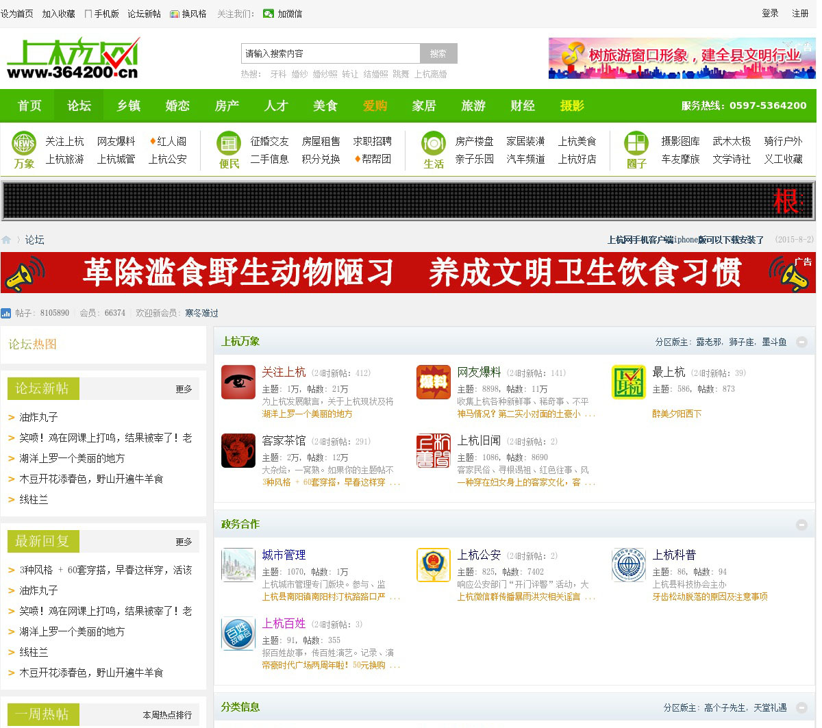Click the 客家茶馆 teapot icon
The image size is (822, 728).
[238, 451]
